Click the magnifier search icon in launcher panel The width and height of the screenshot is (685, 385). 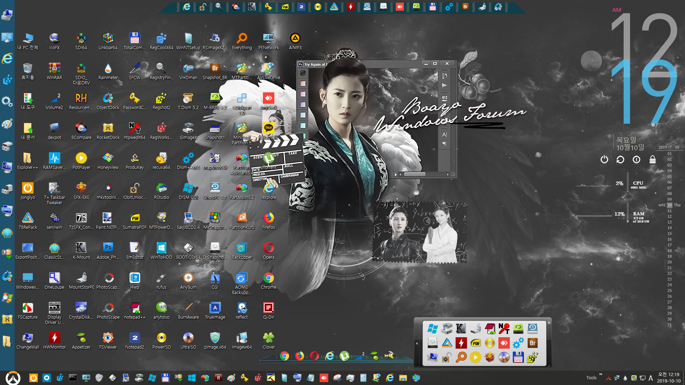[461, 357]
